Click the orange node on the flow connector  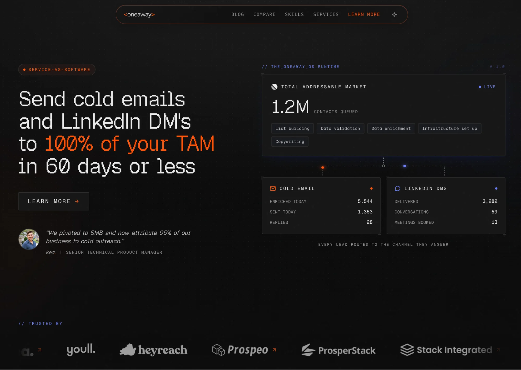point(323,167)
